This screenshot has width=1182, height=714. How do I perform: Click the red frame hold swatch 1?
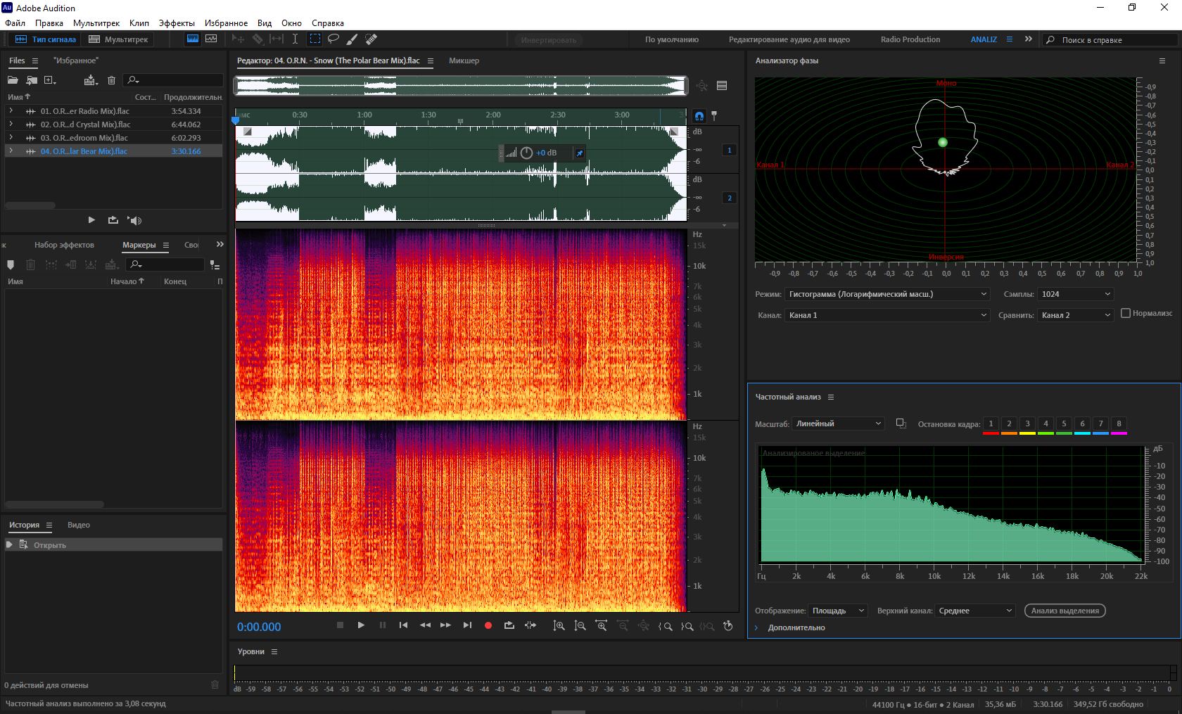click(991, 425)
